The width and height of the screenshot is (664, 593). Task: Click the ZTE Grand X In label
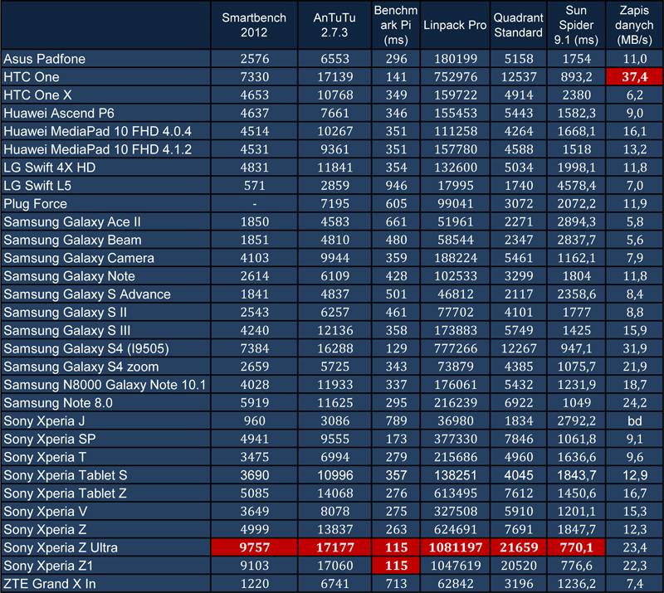coord(50,584)
